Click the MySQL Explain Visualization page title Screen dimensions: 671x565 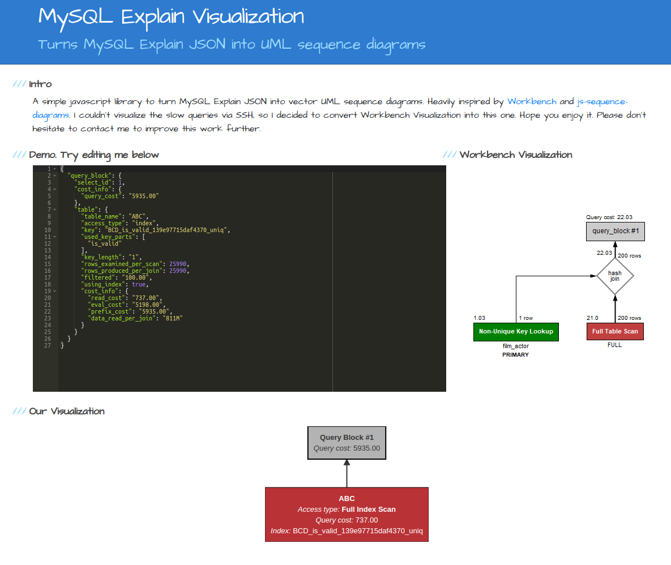coord(171,17)
